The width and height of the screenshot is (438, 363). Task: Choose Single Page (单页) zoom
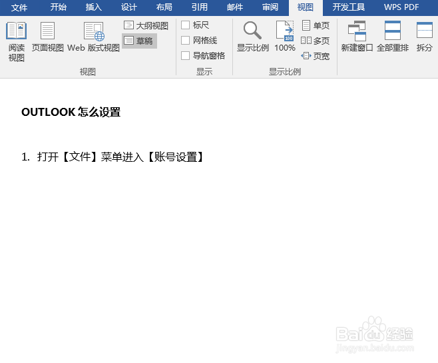[x=316, y=25]
